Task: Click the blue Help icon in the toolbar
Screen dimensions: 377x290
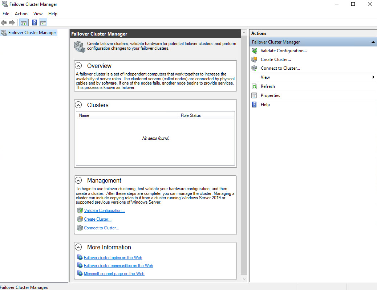Action: point(34,23)
